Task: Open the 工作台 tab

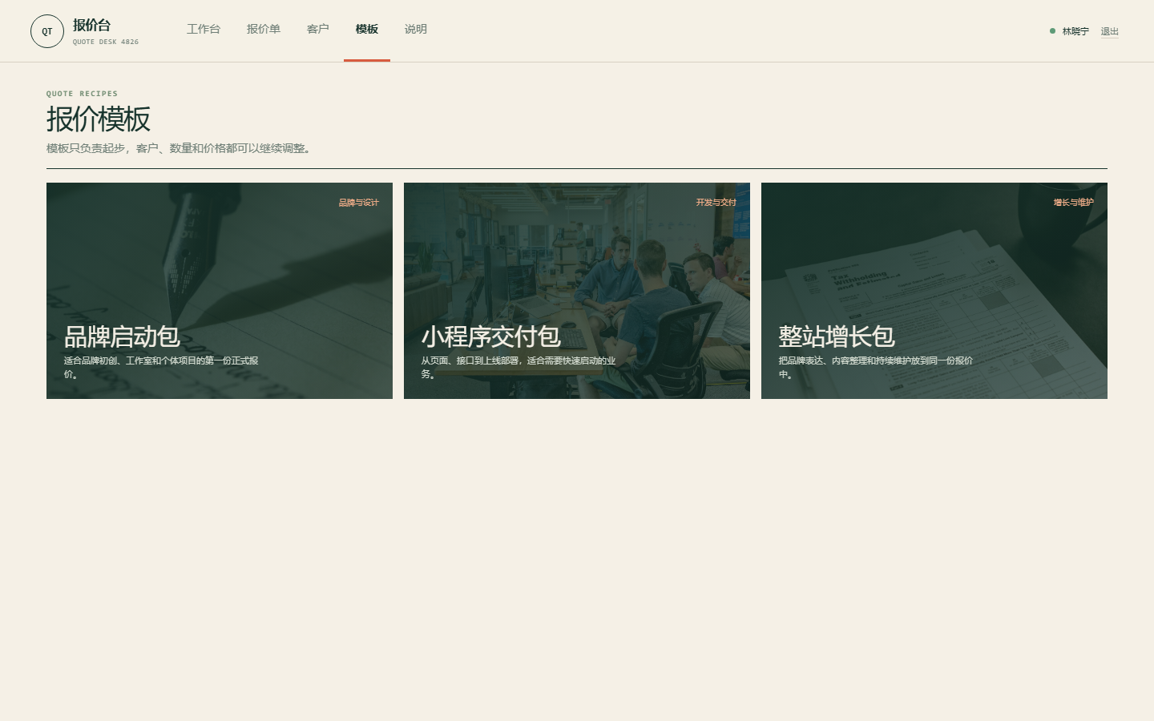Action: 204,30
